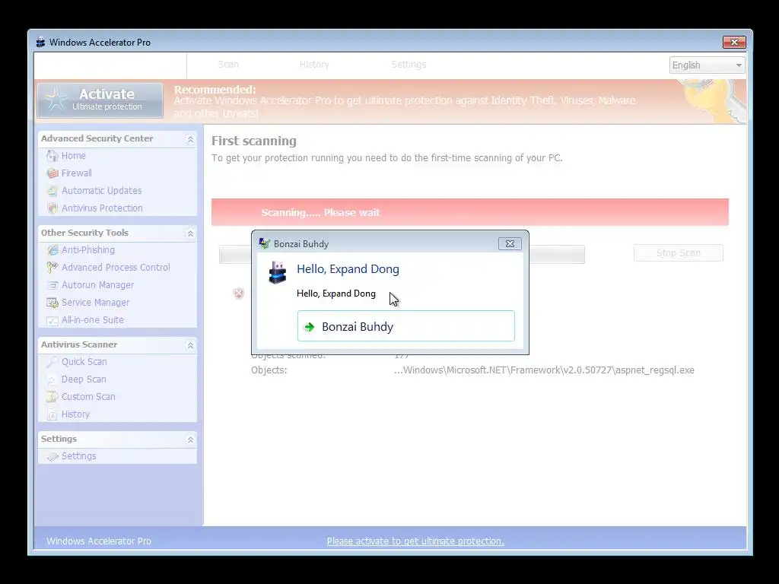Start a Deep Scan from sidebar

click(84, 379)
